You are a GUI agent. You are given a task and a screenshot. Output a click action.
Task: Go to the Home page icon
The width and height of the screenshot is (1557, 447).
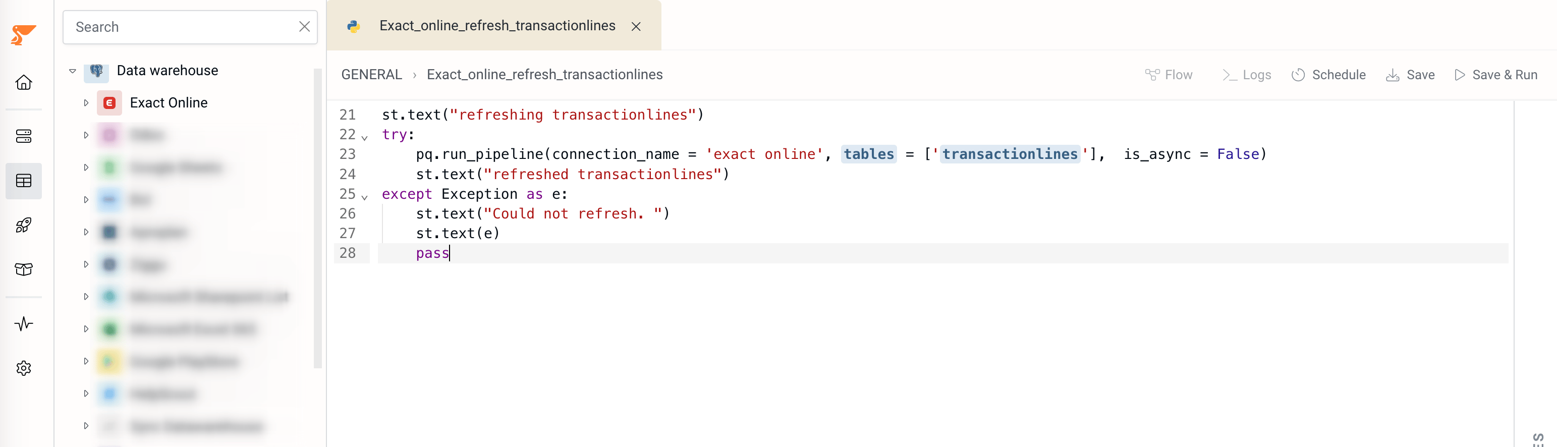(x=24, y=82)
